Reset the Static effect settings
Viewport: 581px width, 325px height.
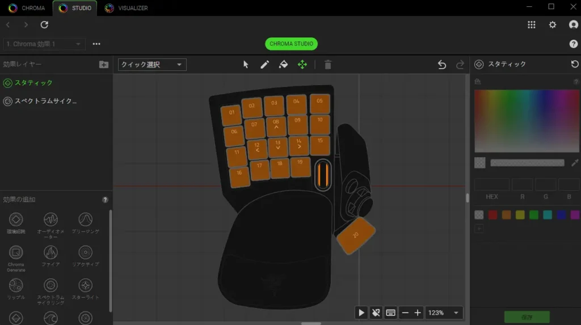[x=574, y=64]
